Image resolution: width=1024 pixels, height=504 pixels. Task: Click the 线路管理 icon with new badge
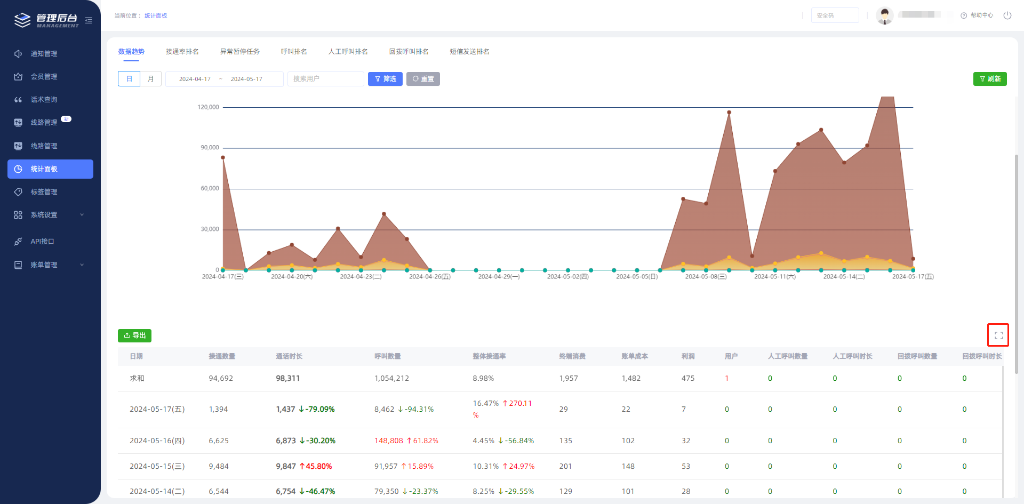(x=18, y=123)
